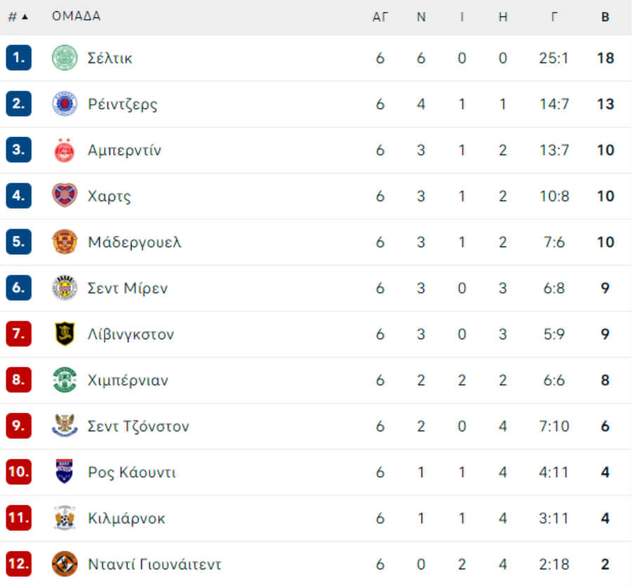Open the Ντάντι Γιουνάιτεντ team link
This screenshot has height=586, width=632.
pyautogui.click(x=154, y=564)
